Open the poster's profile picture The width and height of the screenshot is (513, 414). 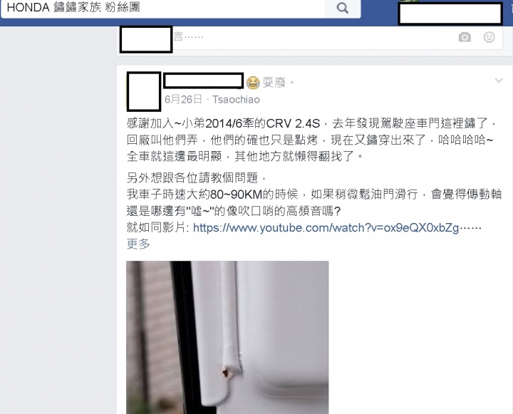tap(144, 92)
